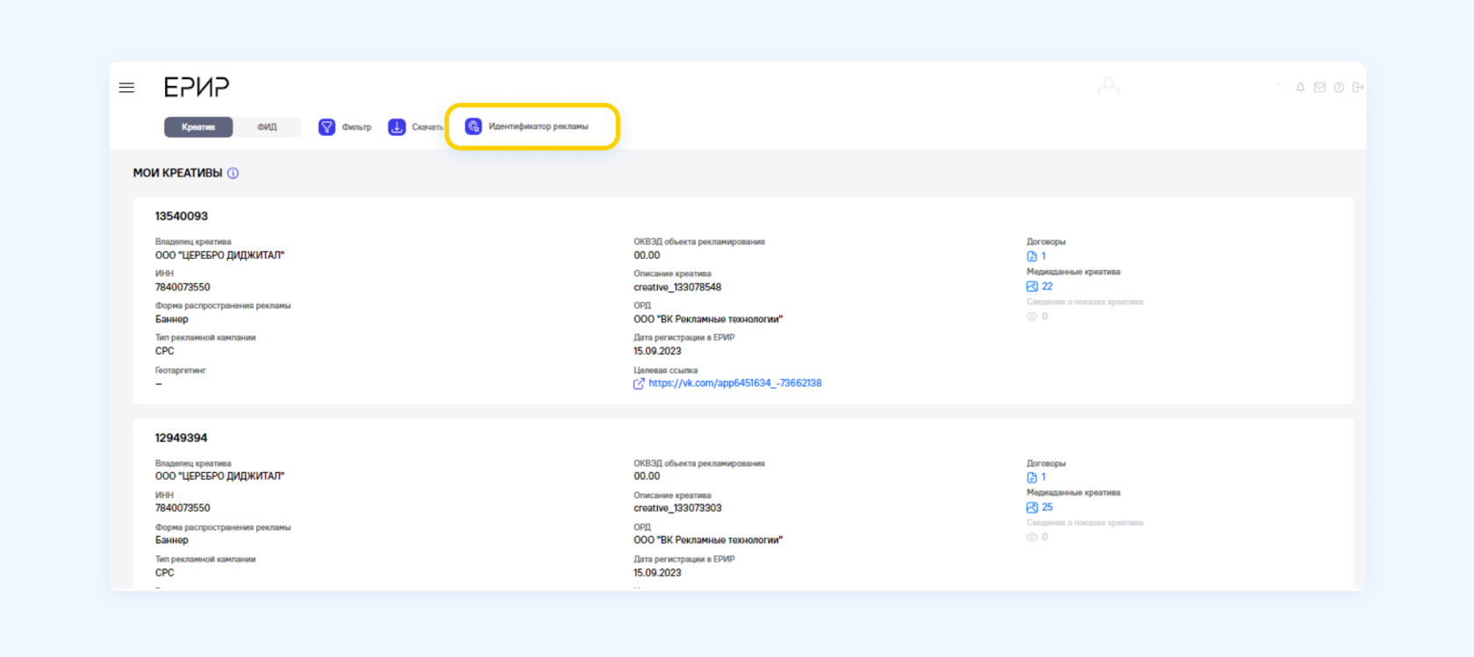Open notifications bell icon

pos(1300,87)
